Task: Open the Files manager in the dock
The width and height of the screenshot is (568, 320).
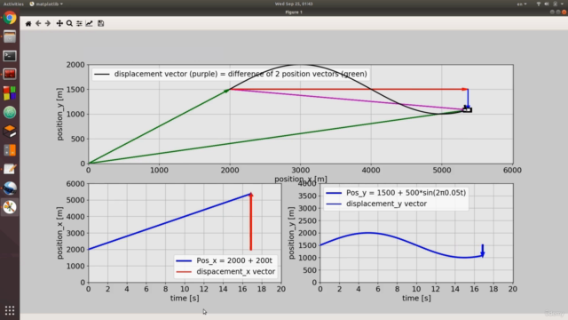Action: click(10, 36)
